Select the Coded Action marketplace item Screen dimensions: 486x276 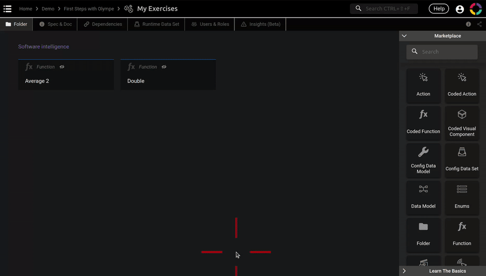pyautogui.click(x=462, y=85)
